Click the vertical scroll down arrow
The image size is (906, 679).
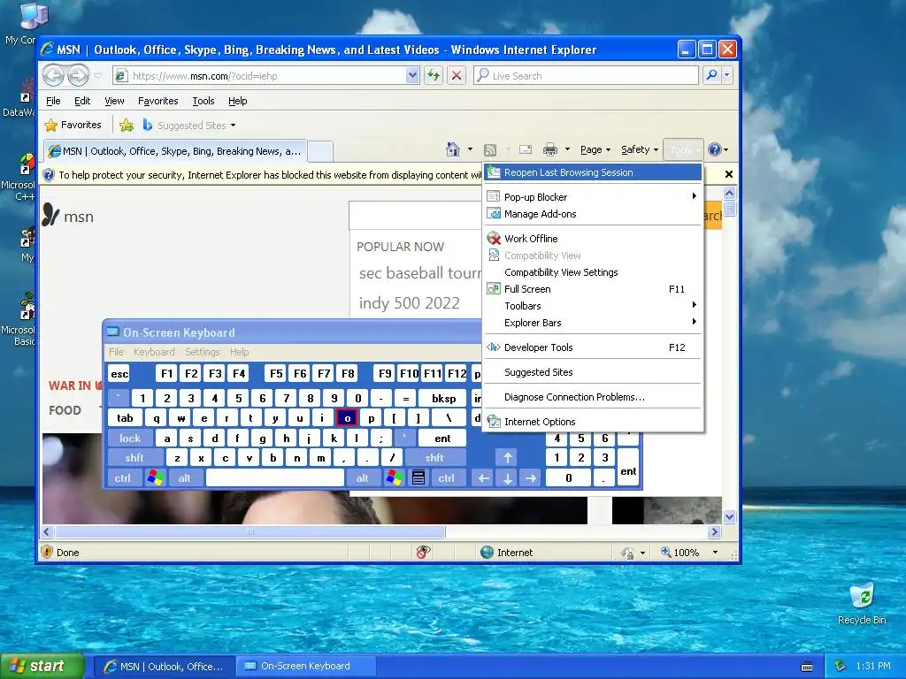coord(729,516)
